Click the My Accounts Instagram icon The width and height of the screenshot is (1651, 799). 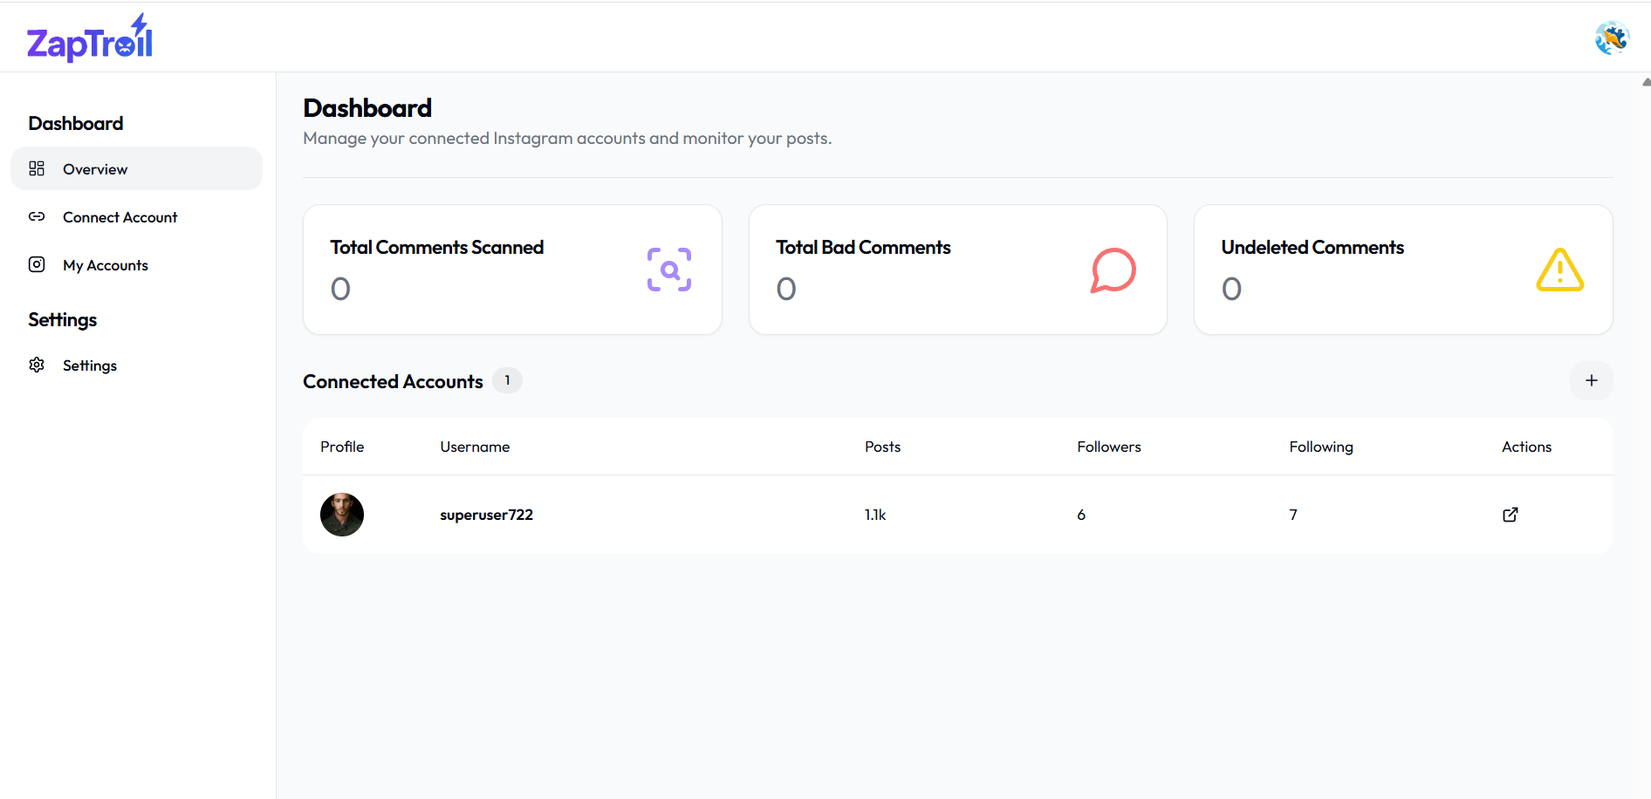coord(37,264)
